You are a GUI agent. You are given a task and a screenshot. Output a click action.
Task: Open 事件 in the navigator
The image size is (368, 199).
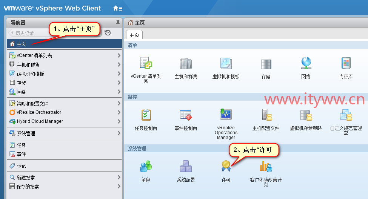[64, 154]
